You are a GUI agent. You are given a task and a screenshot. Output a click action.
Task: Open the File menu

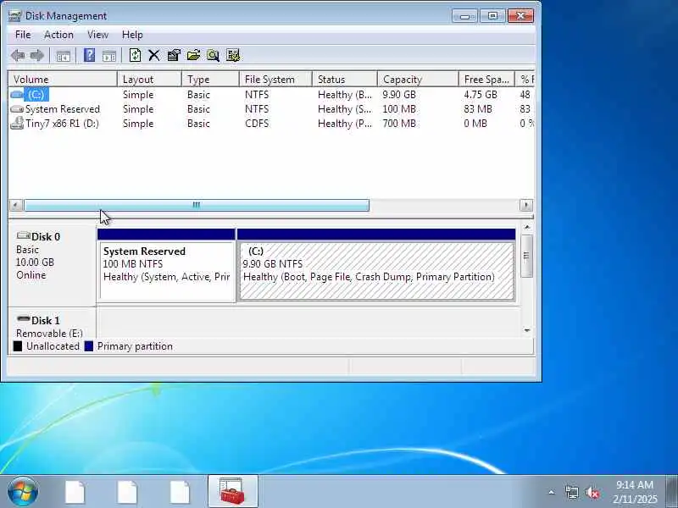(23, 35)
